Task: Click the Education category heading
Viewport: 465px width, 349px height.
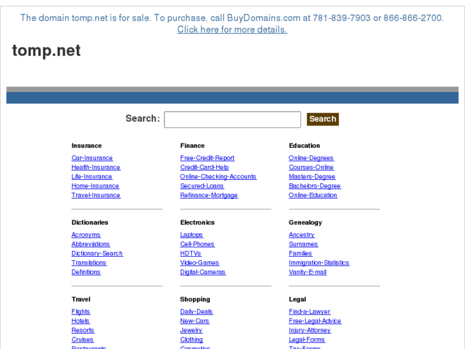Action: 304,145
